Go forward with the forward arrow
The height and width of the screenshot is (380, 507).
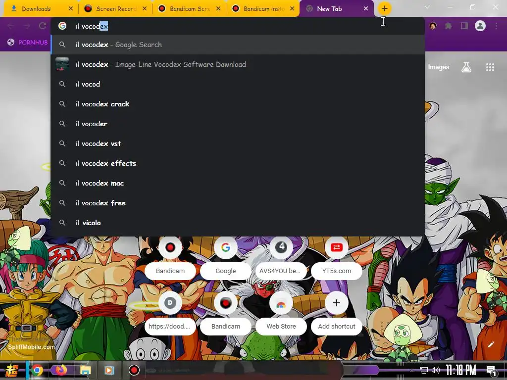(27, 26)
